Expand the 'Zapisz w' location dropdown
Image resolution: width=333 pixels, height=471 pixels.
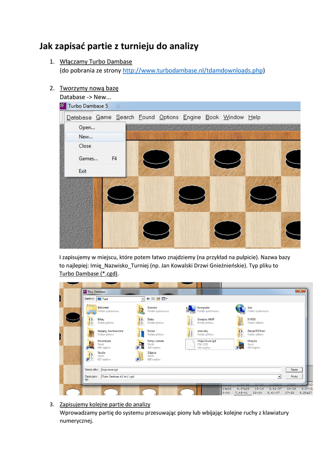click(143, 299)
